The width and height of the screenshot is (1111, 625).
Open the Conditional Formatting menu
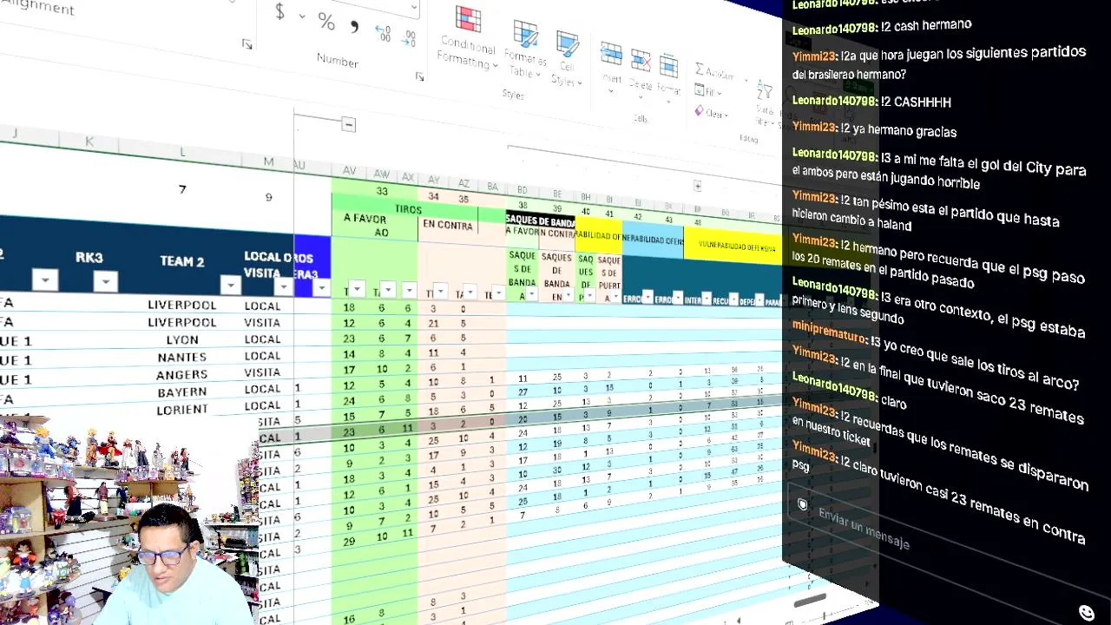point(469,37)
